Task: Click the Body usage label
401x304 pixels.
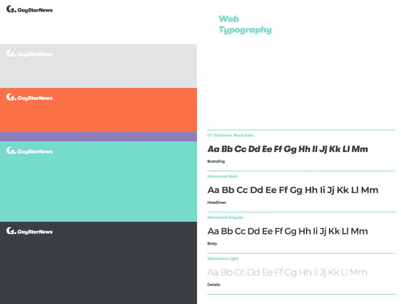Action: click(212, 243)
